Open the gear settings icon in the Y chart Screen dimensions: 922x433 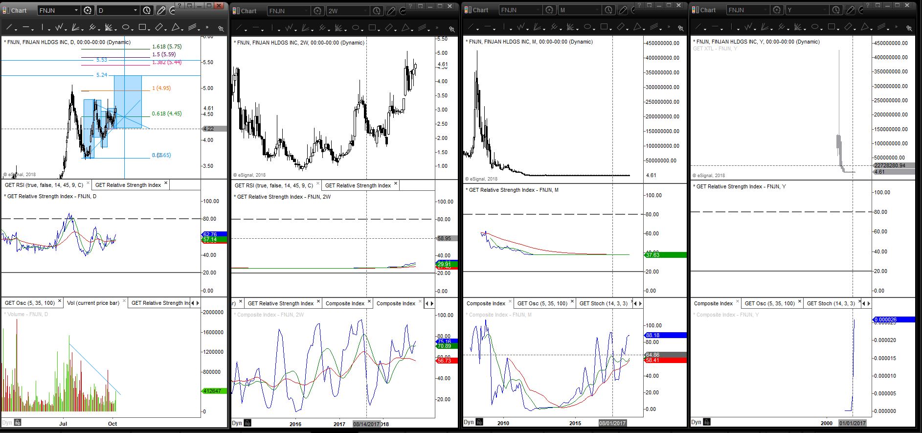[x=777, y=10]
